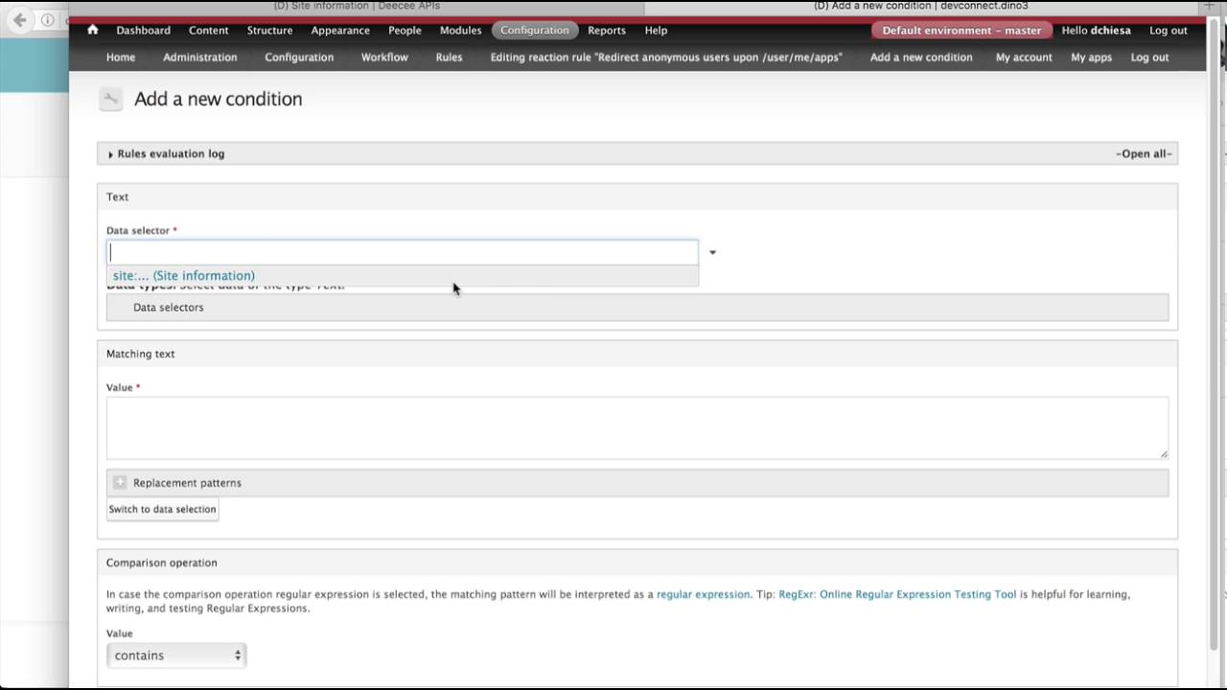This screenshot has width=1227, height=690.
Task: Click the wrench icon next to page title
Action: 111,99
